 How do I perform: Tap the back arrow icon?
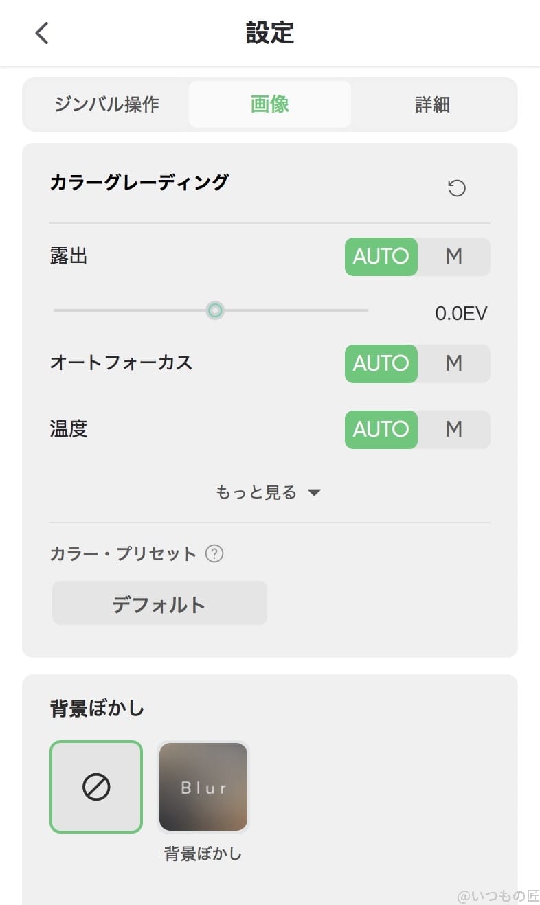pos(43,33)
